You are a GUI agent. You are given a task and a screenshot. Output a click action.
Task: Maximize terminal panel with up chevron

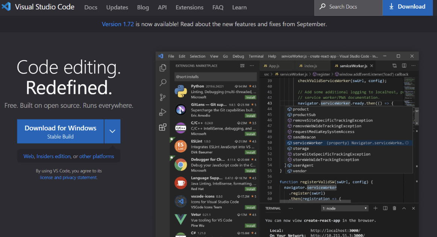point(404,208)
